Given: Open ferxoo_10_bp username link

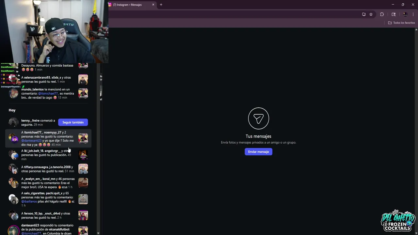Looking at the screenshot, I should tap(33, 213).
